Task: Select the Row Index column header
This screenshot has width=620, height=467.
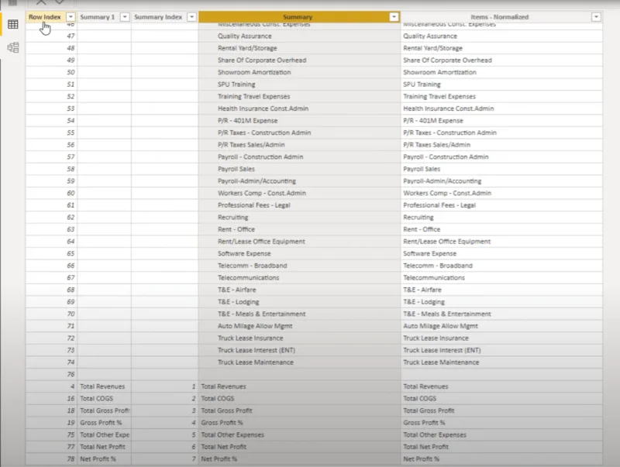Action: coord(45,17)
